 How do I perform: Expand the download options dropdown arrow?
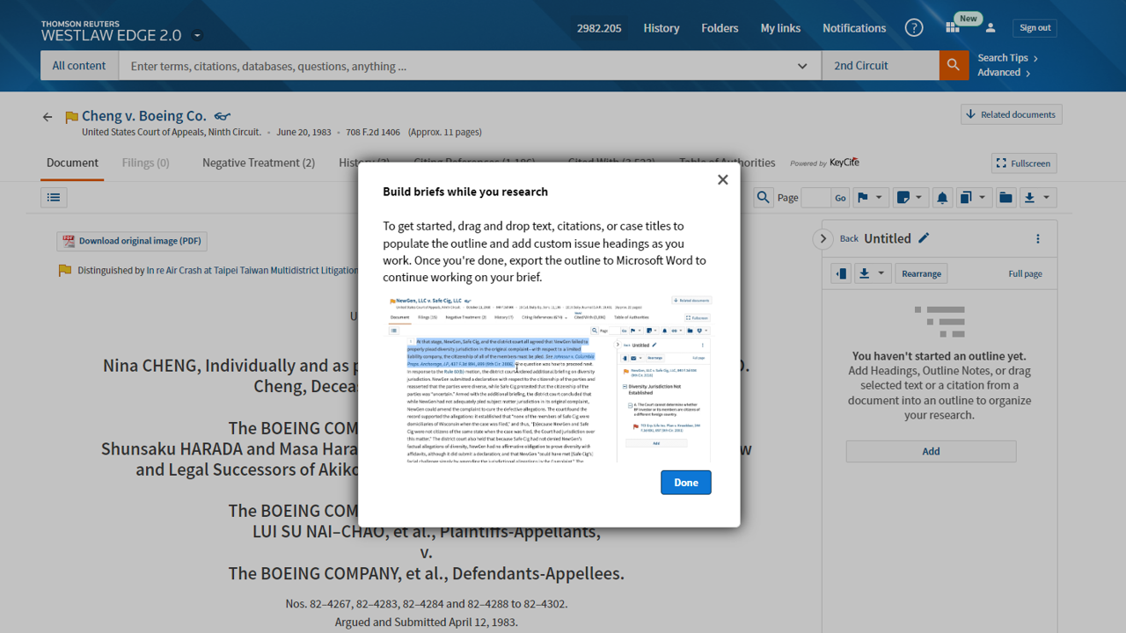tap(1044, 197)
